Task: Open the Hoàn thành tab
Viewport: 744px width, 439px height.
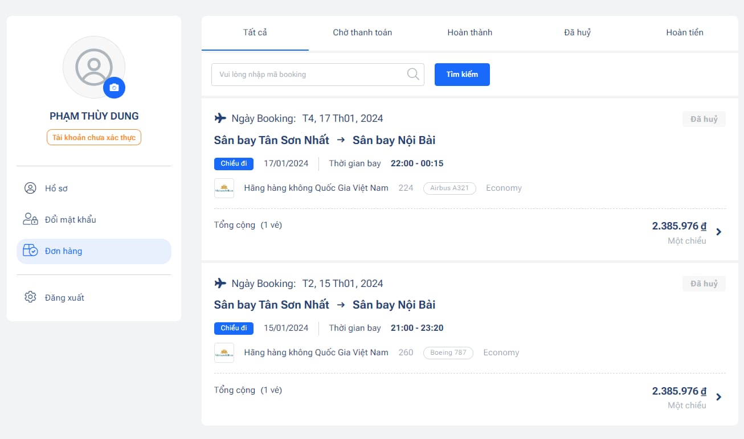Action: [x=470, y=32]
